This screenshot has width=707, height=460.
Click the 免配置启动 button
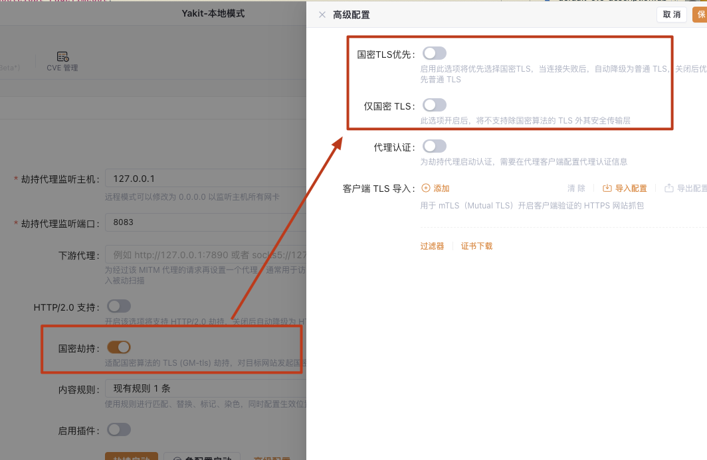(x=202, y=457)
